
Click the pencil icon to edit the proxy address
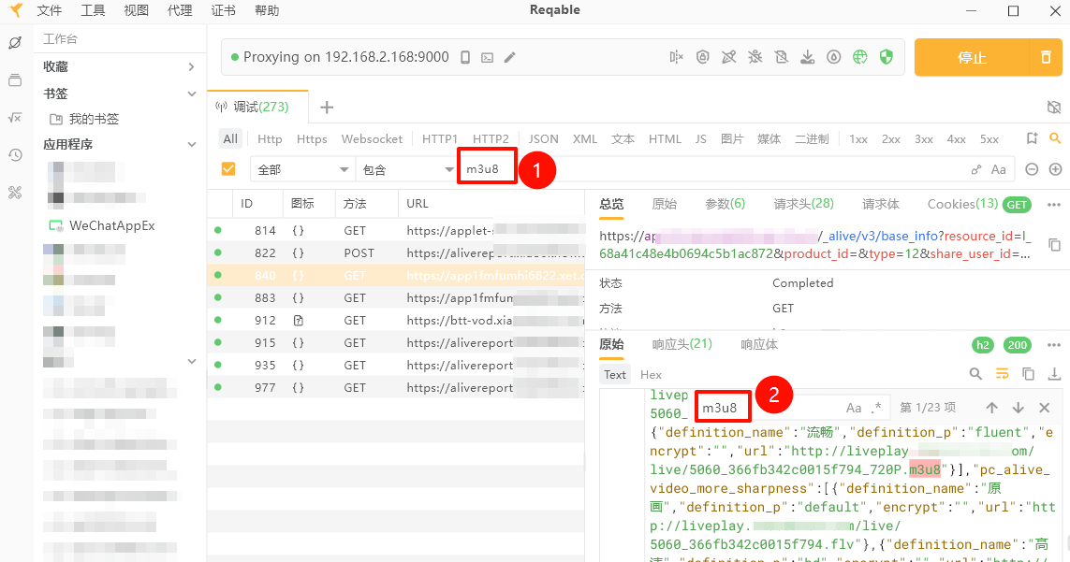coord(510,57)
